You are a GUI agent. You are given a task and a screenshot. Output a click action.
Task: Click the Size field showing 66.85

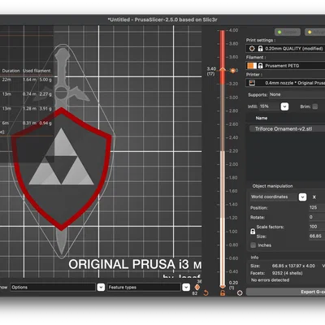tap(317, 236)
